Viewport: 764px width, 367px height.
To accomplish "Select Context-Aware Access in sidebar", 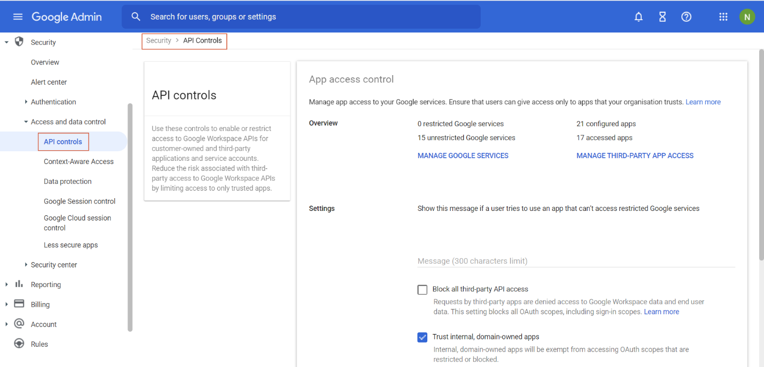I will coord(78,161).
